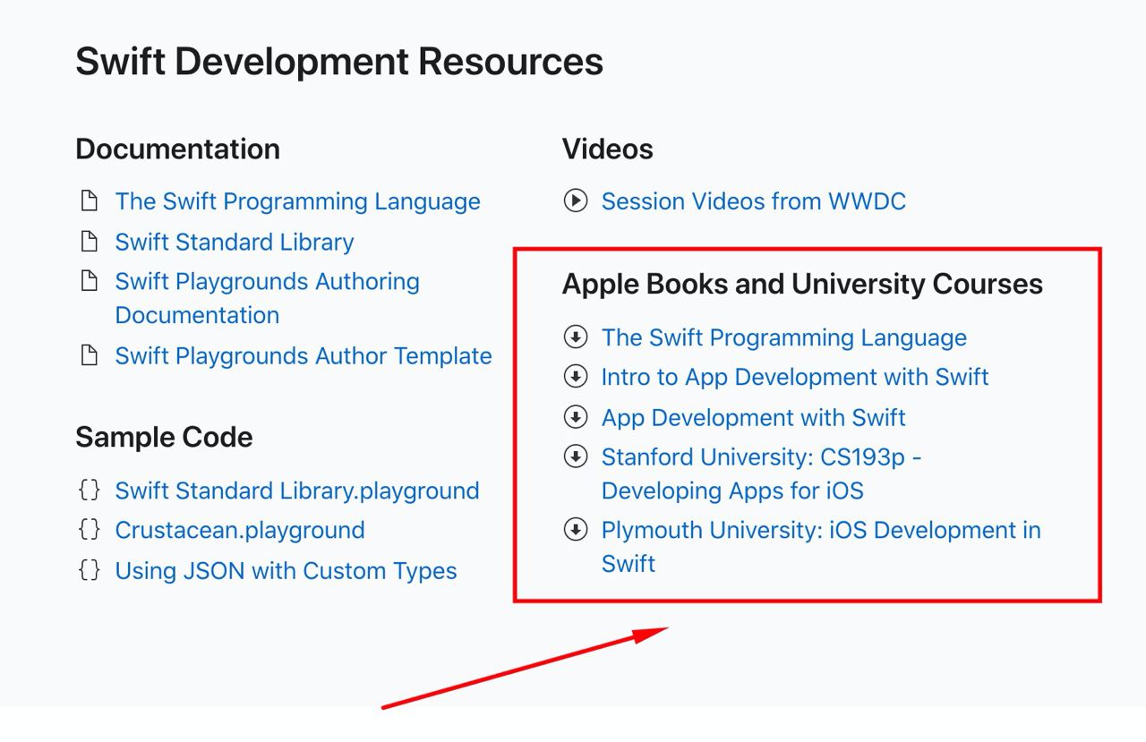Viewport: 1146px width, 742px height.
Task: Click document icon beside The Swift Programming Language in Documentation
Action: click(x=89, y=200)
